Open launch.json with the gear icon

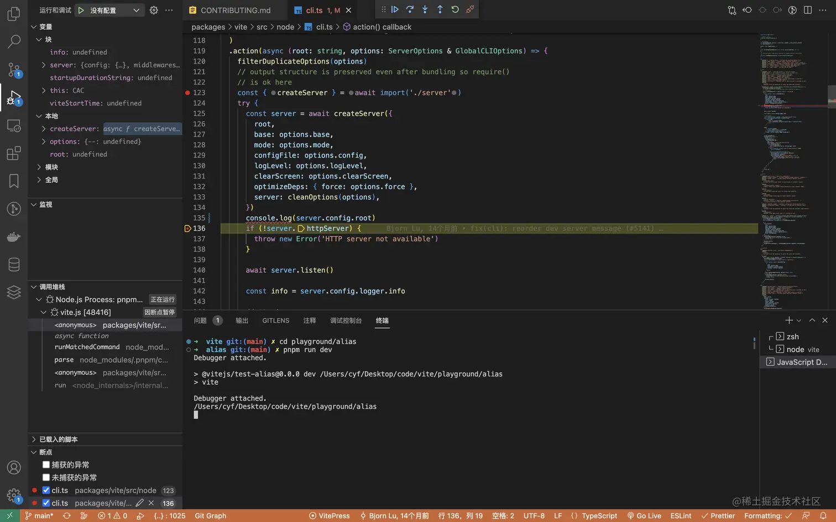[x=154, y=10]
